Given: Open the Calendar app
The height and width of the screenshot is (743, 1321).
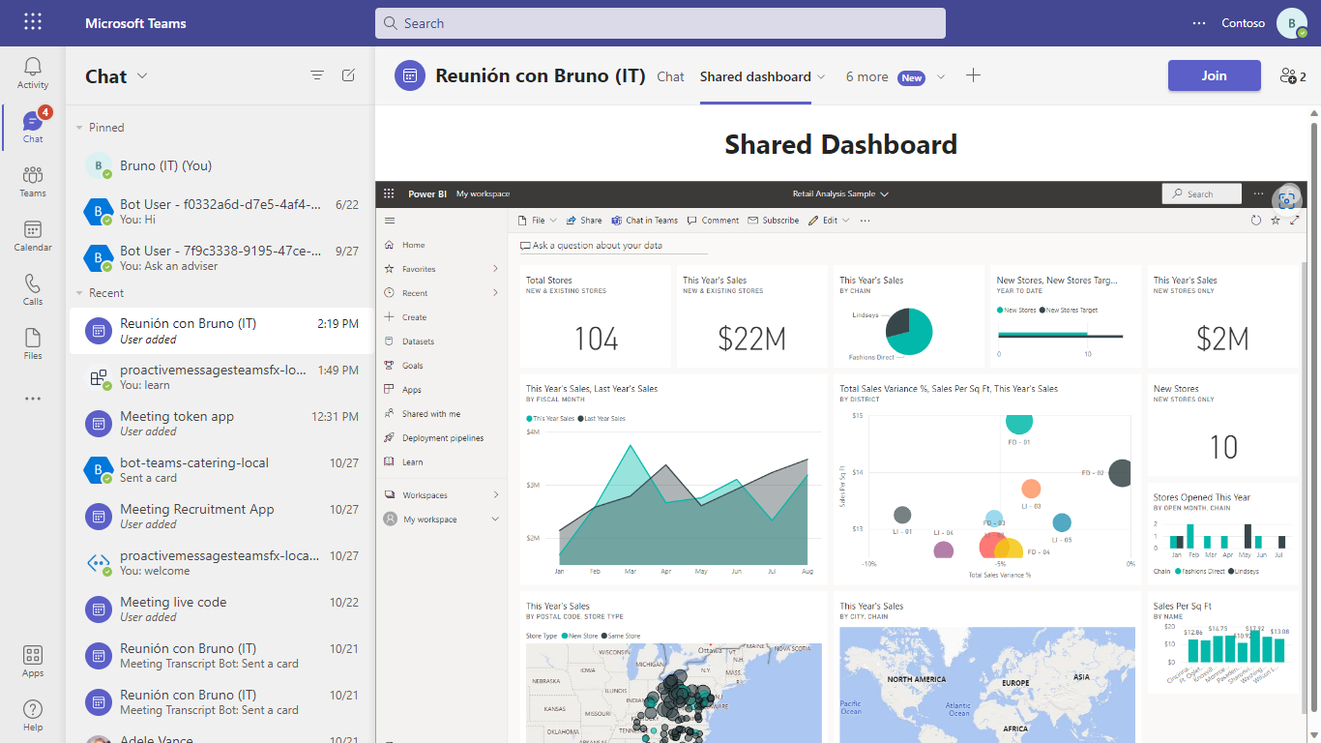Looking at the screenshot, I should [33, 236].
